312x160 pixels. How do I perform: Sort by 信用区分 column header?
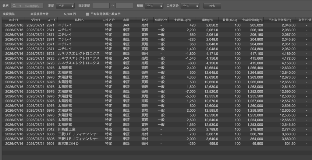pos(161,20)
